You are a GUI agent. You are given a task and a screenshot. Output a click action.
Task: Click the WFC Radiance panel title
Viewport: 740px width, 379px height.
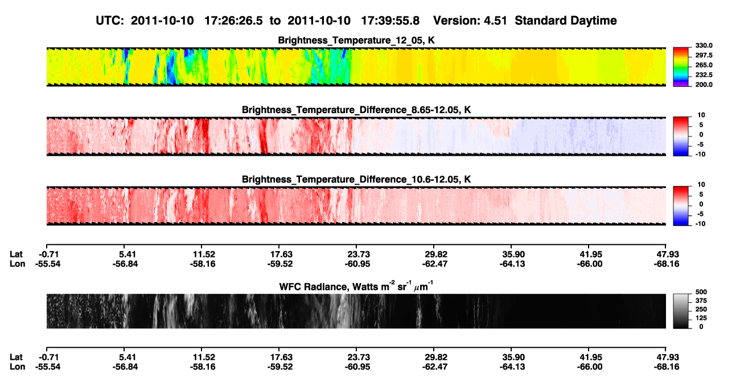(x=356, y=286)
